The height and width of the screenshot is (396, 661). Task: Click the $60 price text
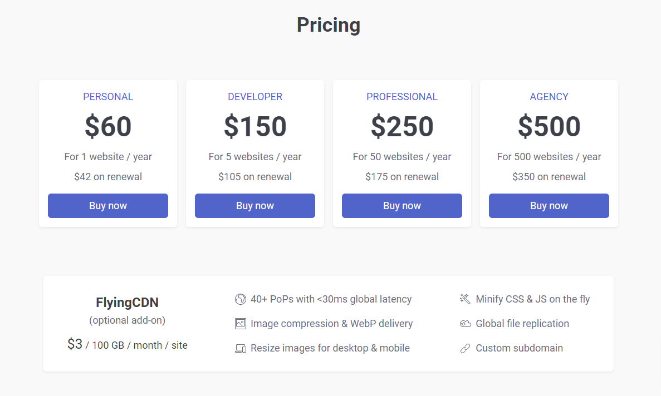108,127
